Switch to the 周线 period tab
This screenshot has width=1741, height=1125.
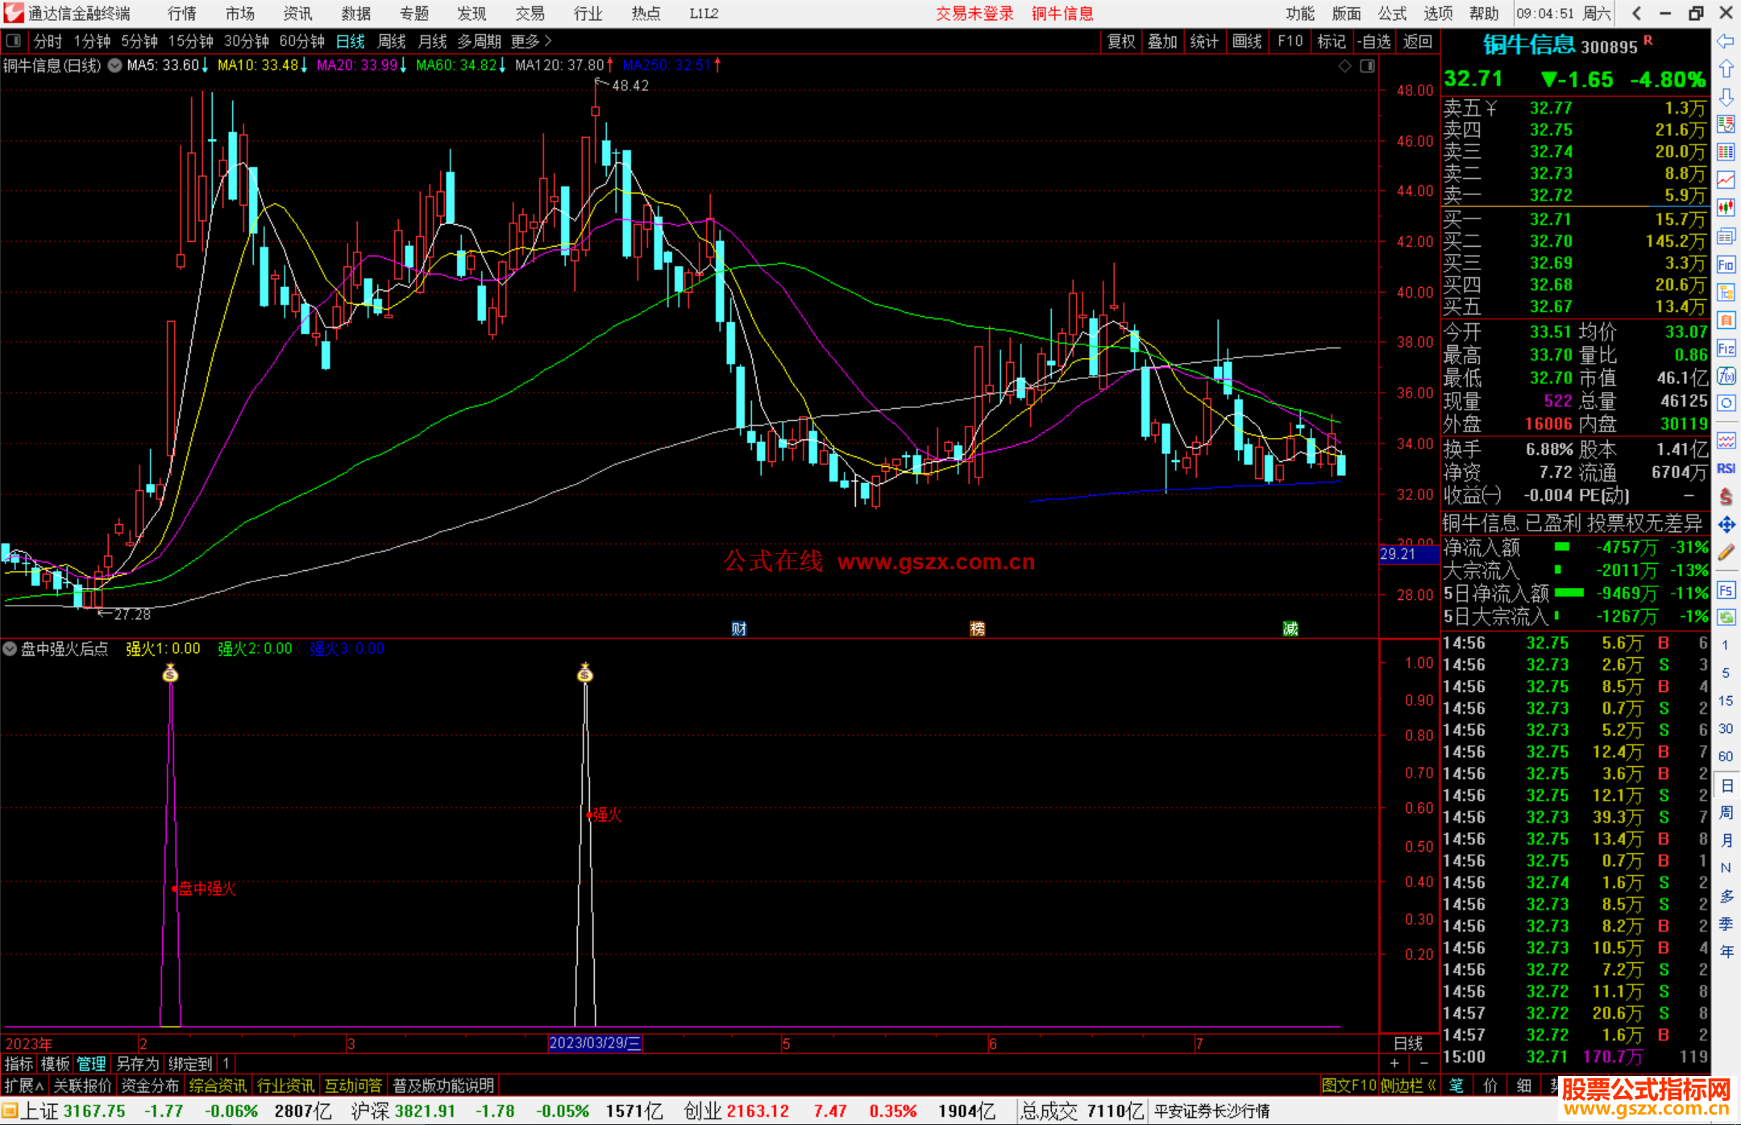tap(392, 41)
